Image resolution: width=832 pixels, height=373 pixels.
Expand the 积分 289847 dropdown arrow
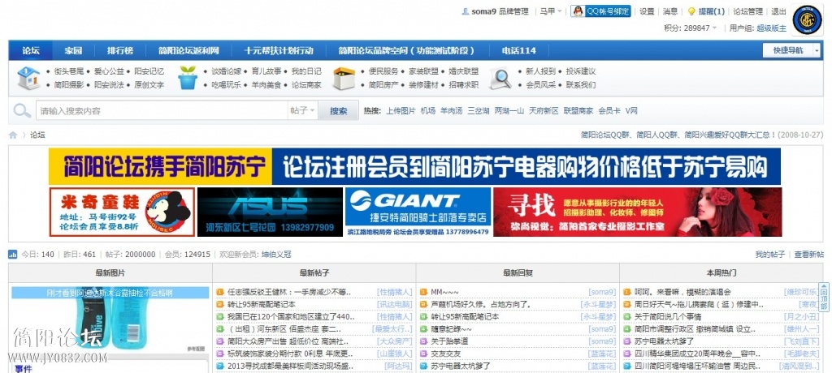coord(714,28)
